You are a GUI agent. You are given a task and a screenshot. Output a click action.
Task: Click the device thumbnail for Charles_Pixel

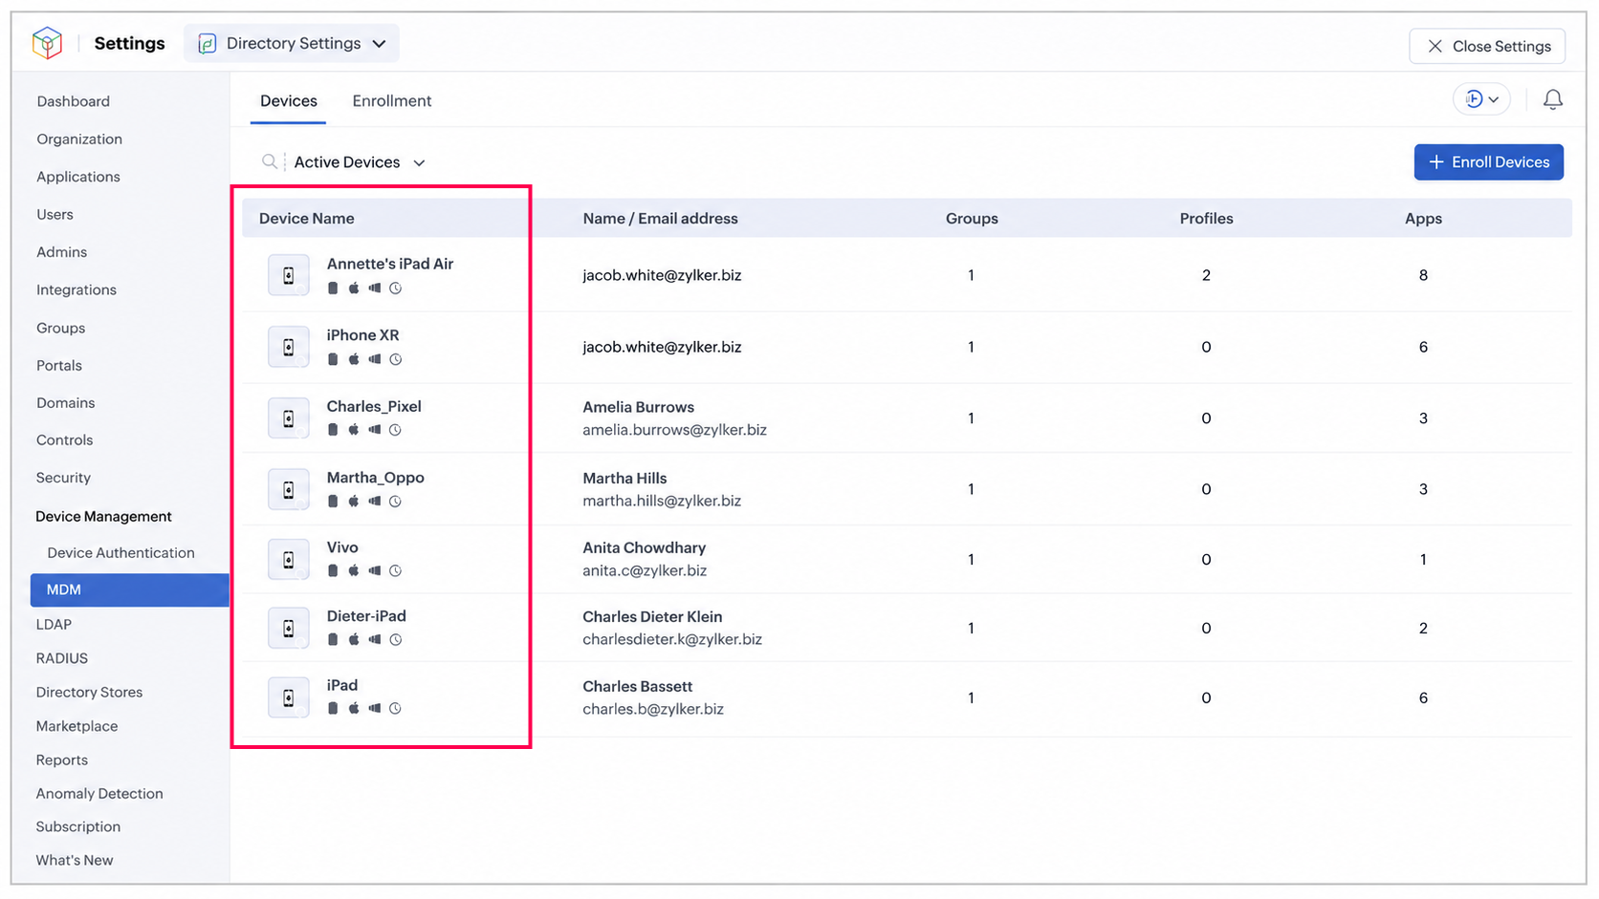point(289,417)
